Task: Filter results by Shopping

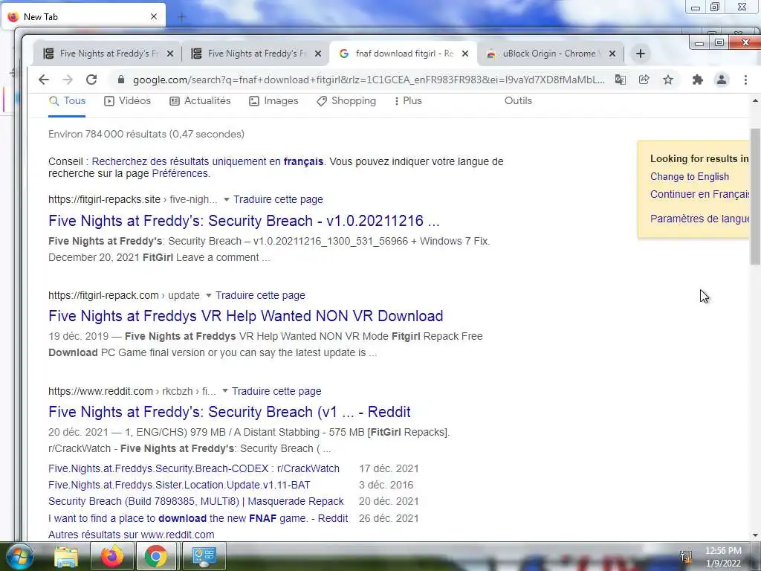Action: 346,101
